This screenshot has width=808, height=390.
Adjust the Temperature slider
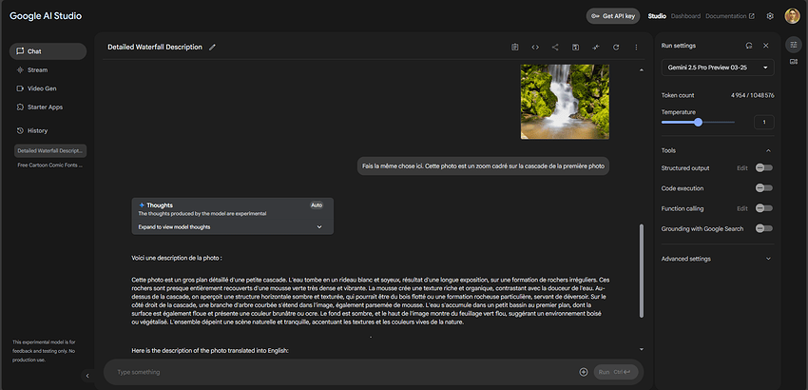coord(698,122)
